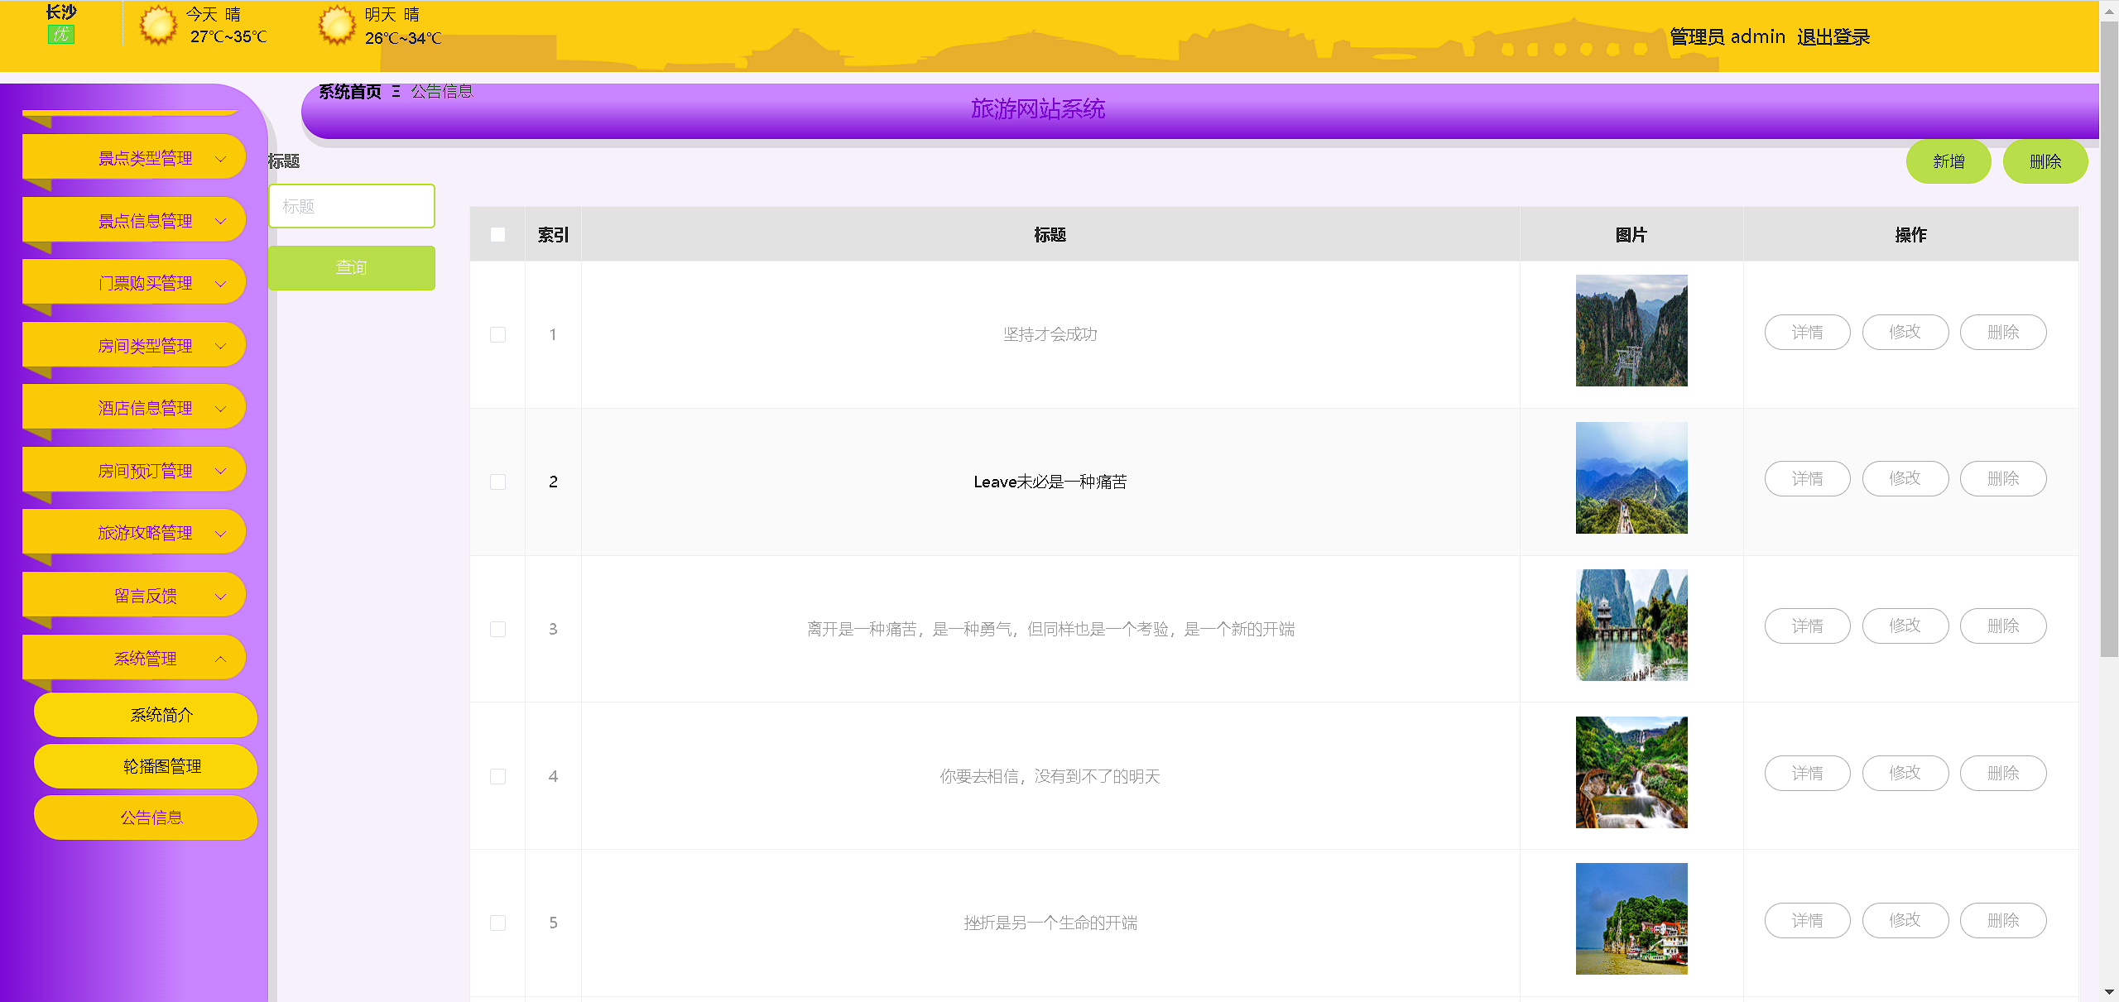The height and width of the screenshot is (1002, 2119).
Task: Expand the 景点类型管理 menu chevron
Action: 220,159
